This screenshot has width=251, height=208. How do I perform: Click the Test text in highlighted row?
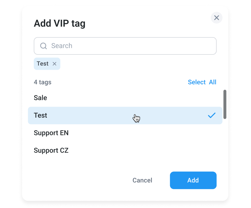click(x=41, y=116)
